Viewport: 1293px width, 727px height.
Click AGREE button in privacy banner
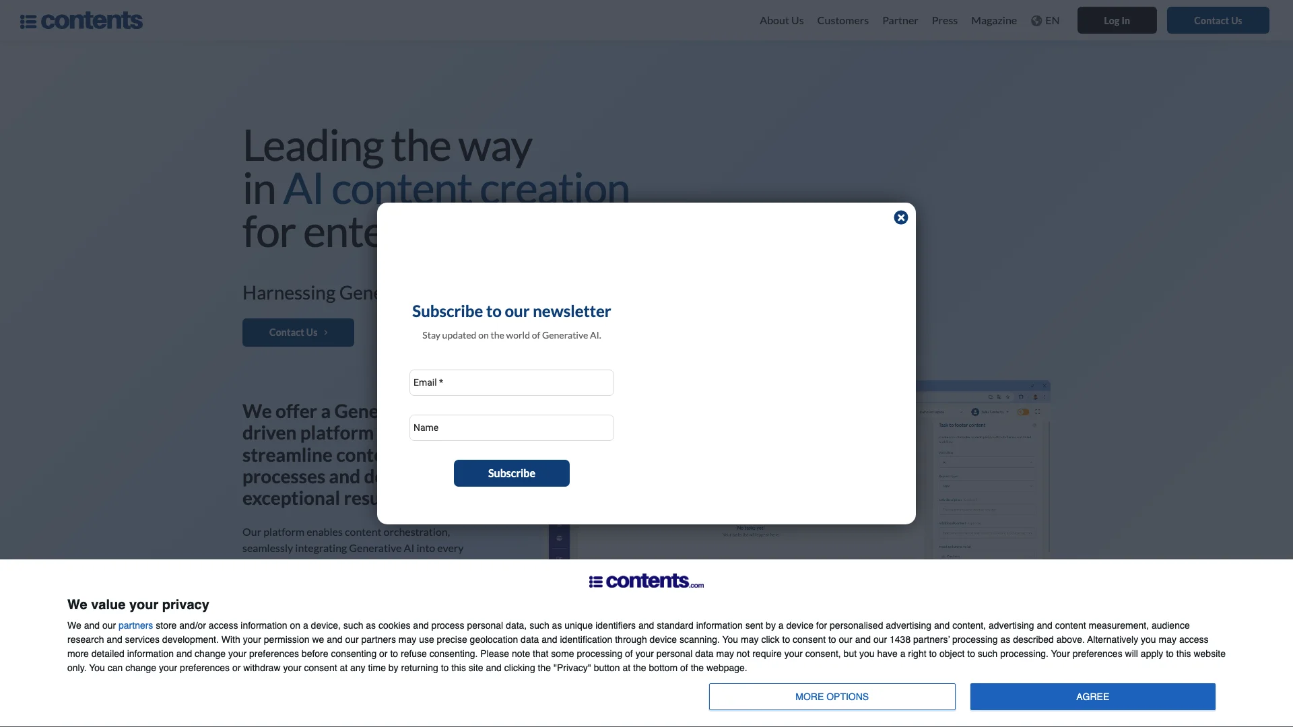pos(1092,696)
